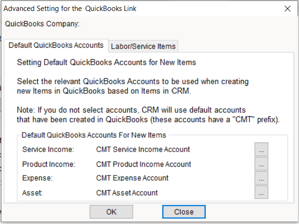299x224 pixels.
Task: Open the Expense account browse button
Action: tap(261, 178)
